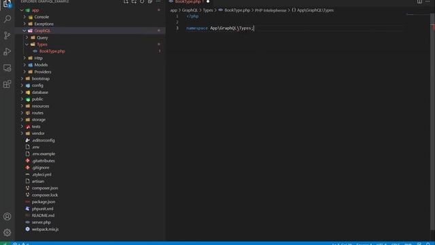Click 'app' in the breadcrumb

174,10
